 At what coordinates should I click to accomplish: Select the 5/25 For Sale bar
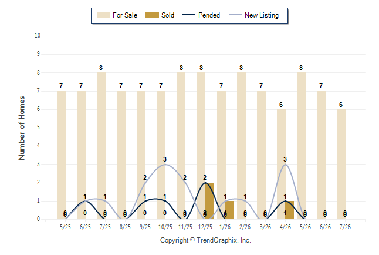coord(61,155)
